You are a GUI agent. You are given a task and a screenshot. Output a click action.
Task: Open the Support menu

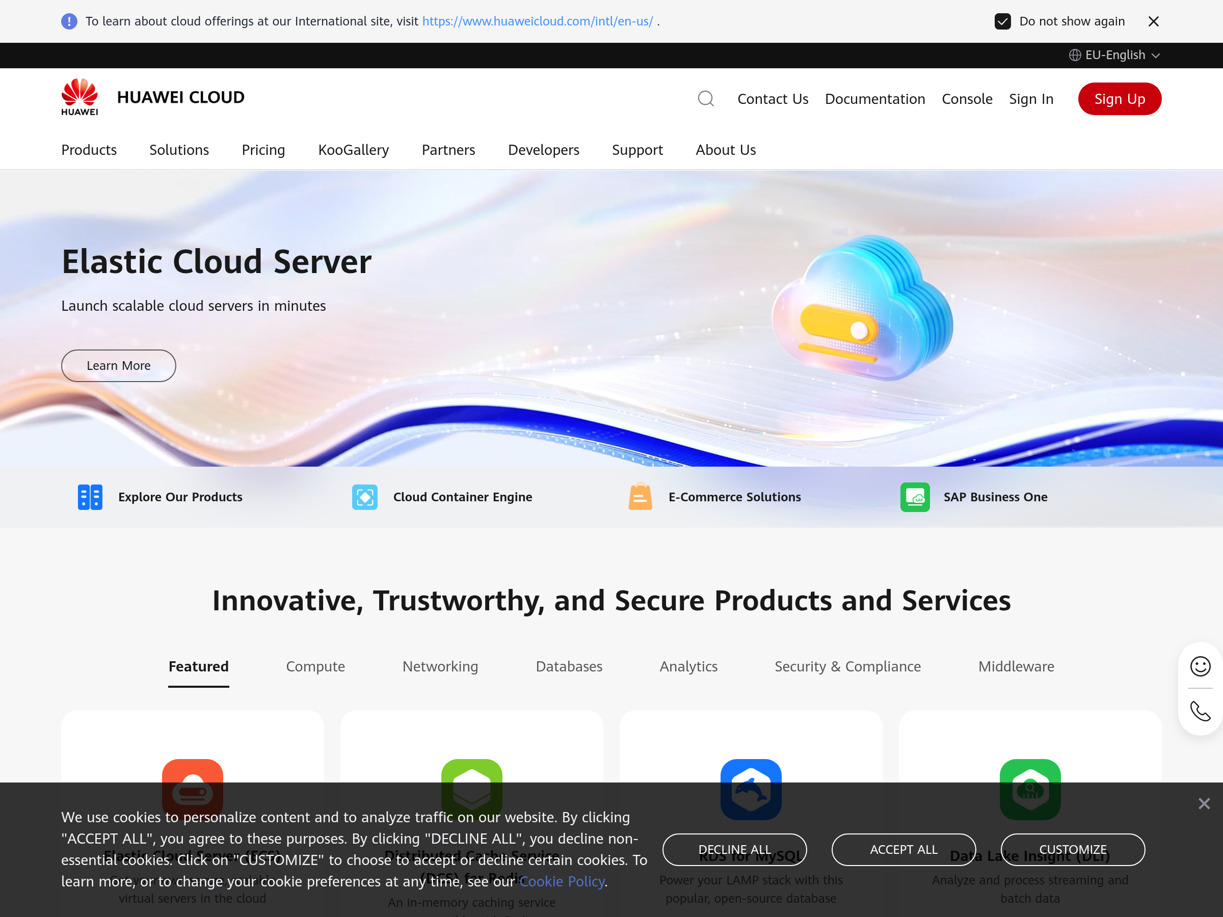[x=637, y=150]
